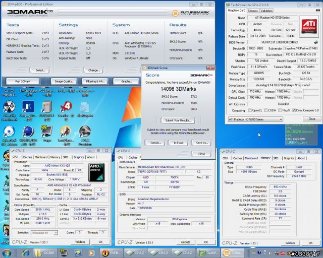Open ATI Radeon HD 5700 Series card dropdown
The width and height of the screenshot is (323, 258).
255,119
